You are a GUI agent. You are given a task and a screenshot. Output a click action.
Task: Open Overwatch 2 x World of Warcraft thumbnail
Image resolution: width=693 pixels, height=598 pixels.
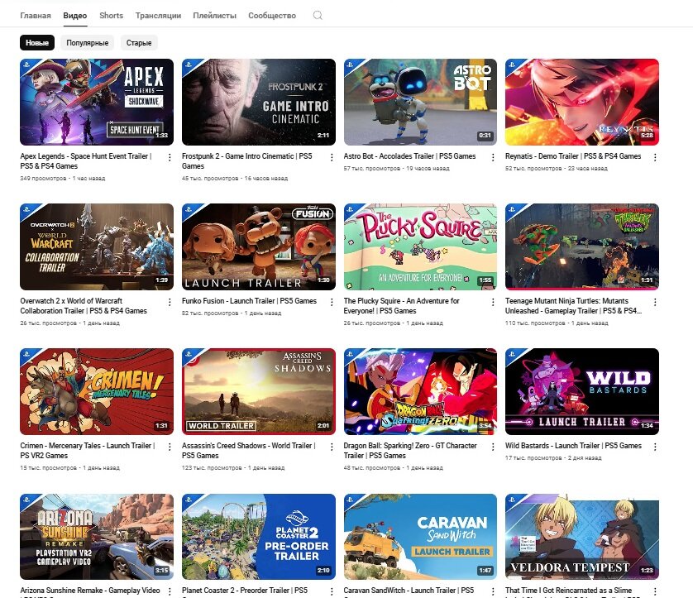[x=97, y=246]
